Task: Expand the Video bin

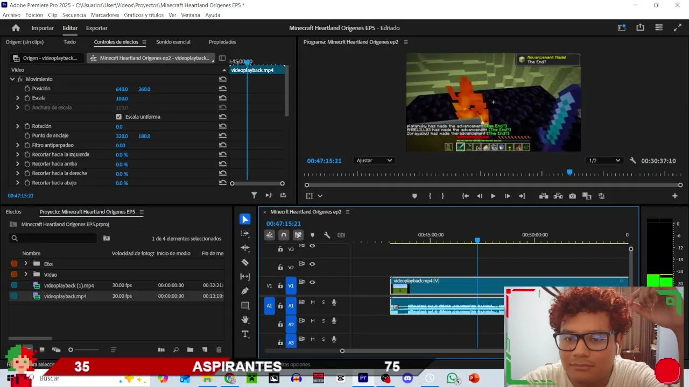Action: tap(26, 274)
